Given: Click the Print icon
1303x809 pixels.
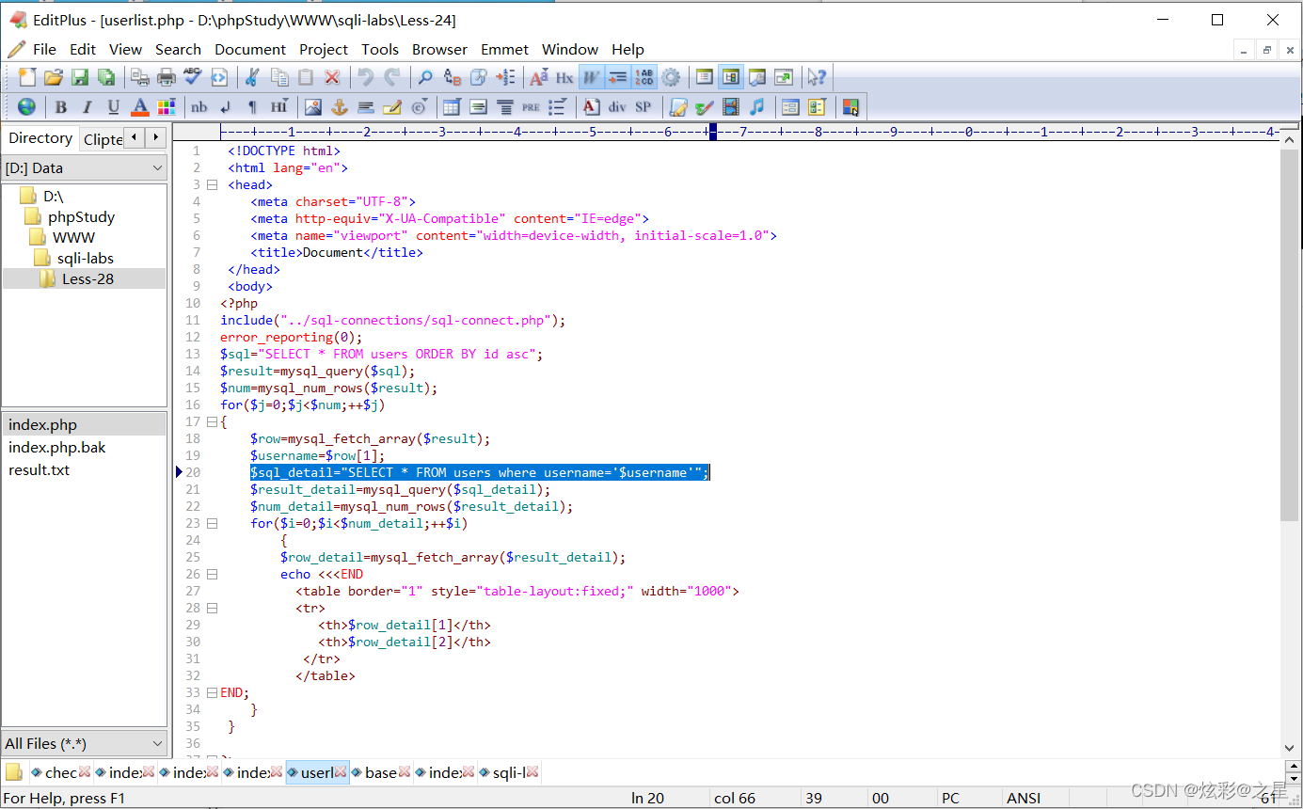Looking at the screenshot, I should tap(167, 77).
